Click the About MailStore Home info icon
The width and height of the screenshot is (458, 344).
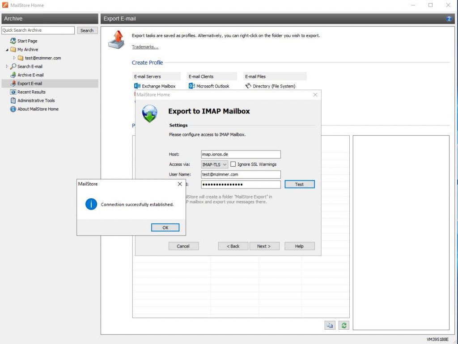coord(13,109)
